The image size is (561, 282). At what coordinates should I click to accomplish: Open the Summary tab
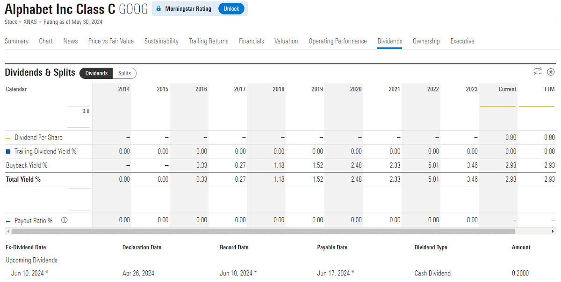16,41
